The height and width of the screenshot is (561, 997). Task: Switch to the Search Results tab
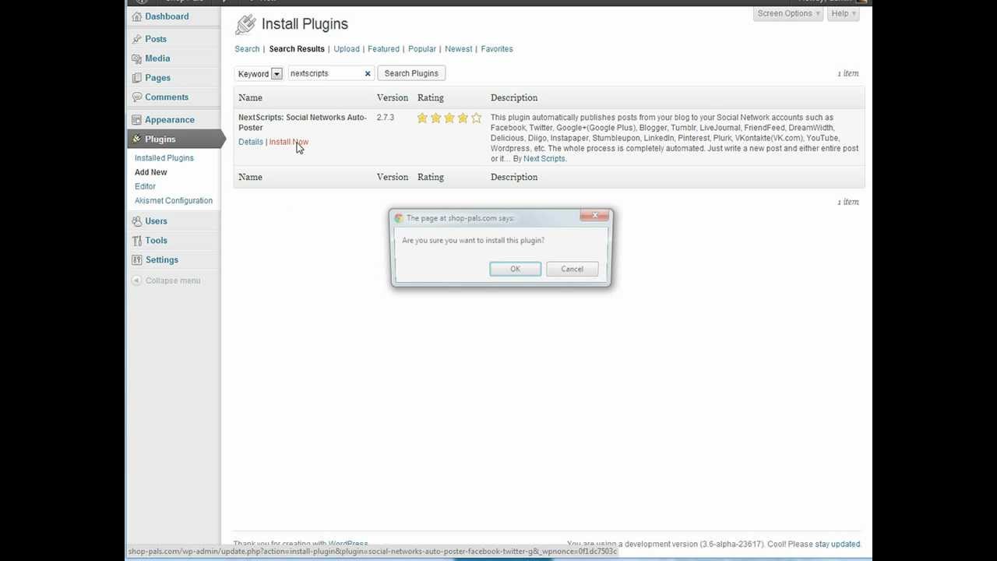297,49
